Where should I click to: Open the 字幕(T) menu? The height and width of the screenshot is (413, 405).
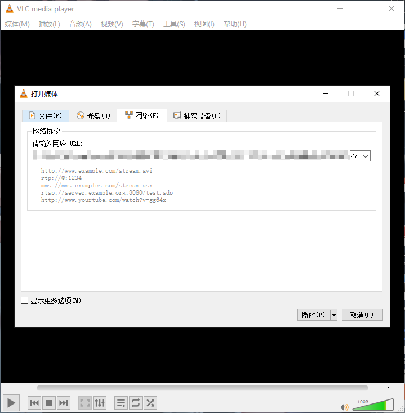pyautogui.click(x=143, y=24)
